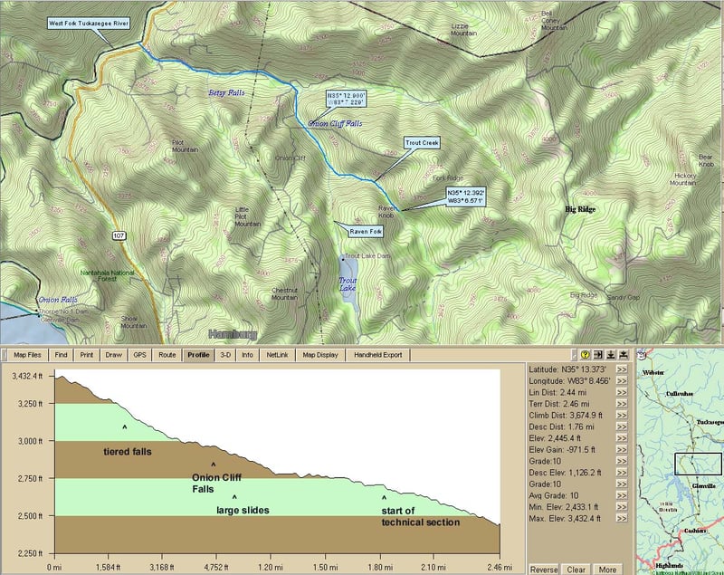Click the >> button beside Avg Grade
This screenshot has height=575, width=724.
[x=622, y=495]
